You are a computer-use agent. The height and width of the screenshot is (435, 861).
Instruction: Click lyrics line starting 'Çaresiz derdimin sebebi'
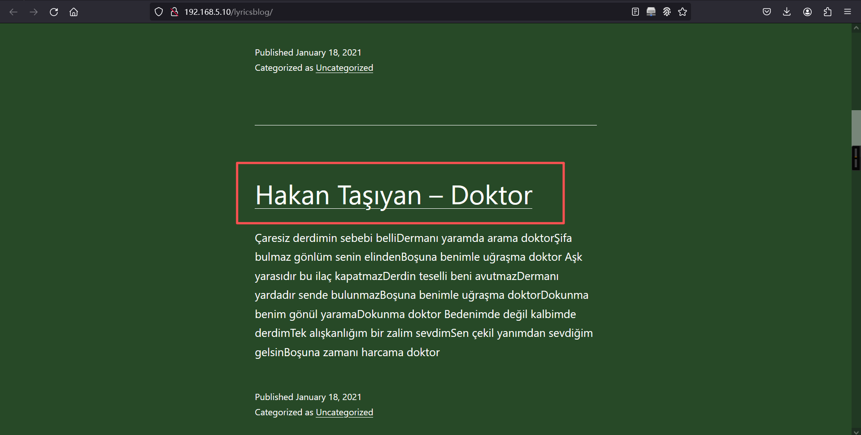pyautogui.click(x=413, y=238)
